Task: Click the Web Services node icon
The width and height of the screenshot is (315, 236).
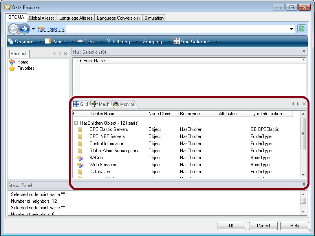Action: point(80,165)
